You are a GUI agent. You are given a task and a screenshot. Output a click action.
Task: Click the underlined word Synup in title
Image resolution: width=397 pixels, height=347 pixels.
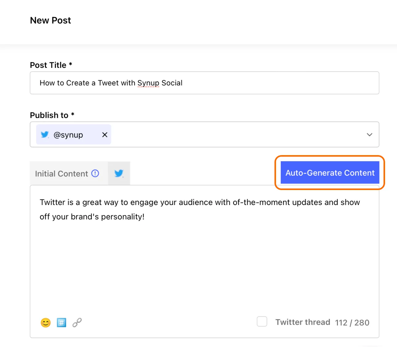148,83
